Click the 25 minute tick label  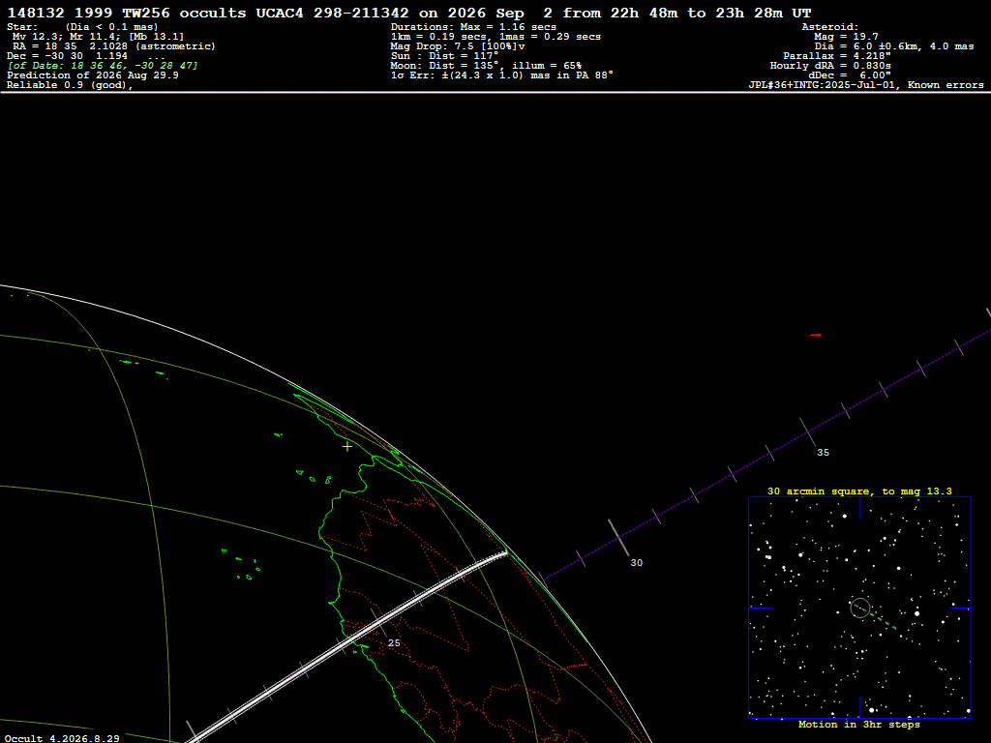coord(394,643)
